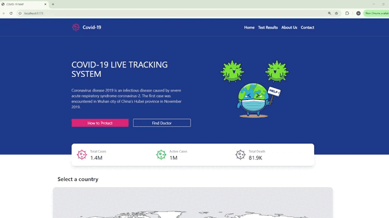Click the Covid-19 virus logo icon
This screenshot has width=389, height=218.
click(x=76, y=28)
